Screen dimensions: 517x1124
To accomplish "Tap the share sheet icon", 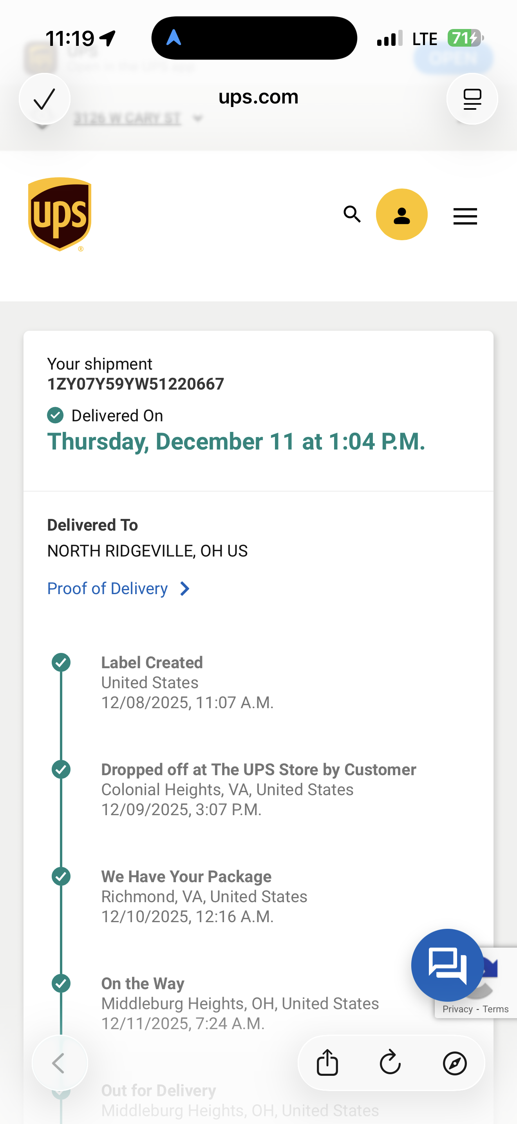I will [327, 1062].
